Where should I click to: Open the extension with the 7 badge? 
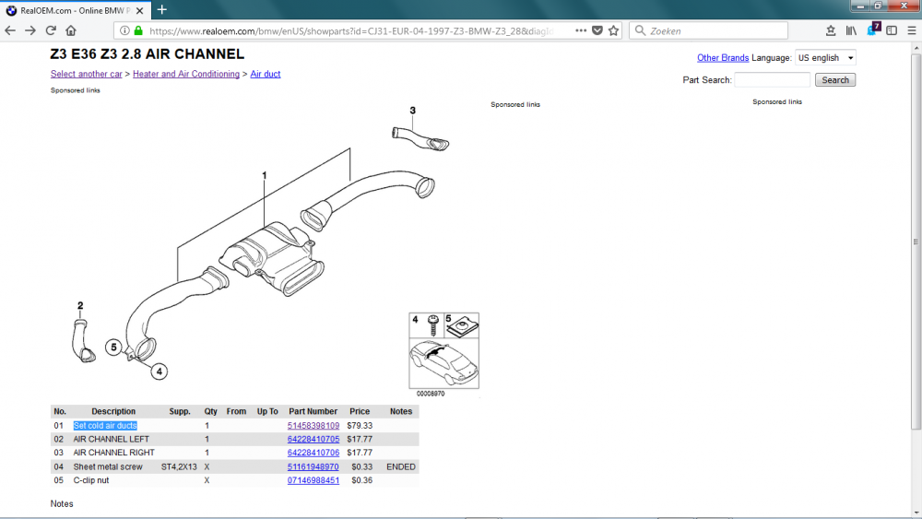(872, 29)
